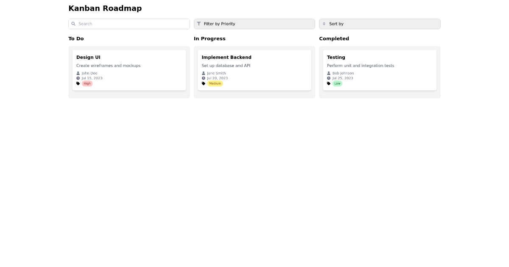Open the Filter by Priority dropdown

click(x=255, y=24)
